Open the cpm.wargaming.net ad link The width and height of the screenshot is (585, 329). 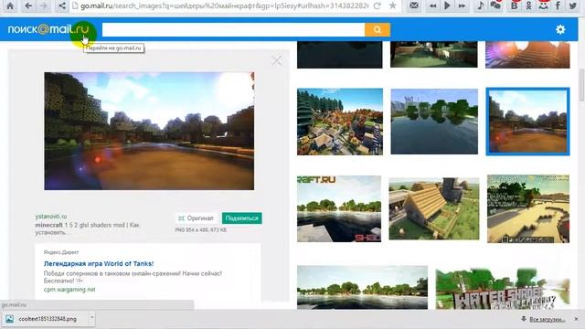(69, 290)
